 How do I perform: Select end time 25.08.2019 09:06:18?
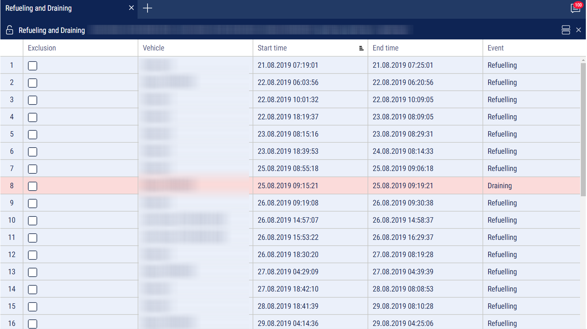pos(403,168)
